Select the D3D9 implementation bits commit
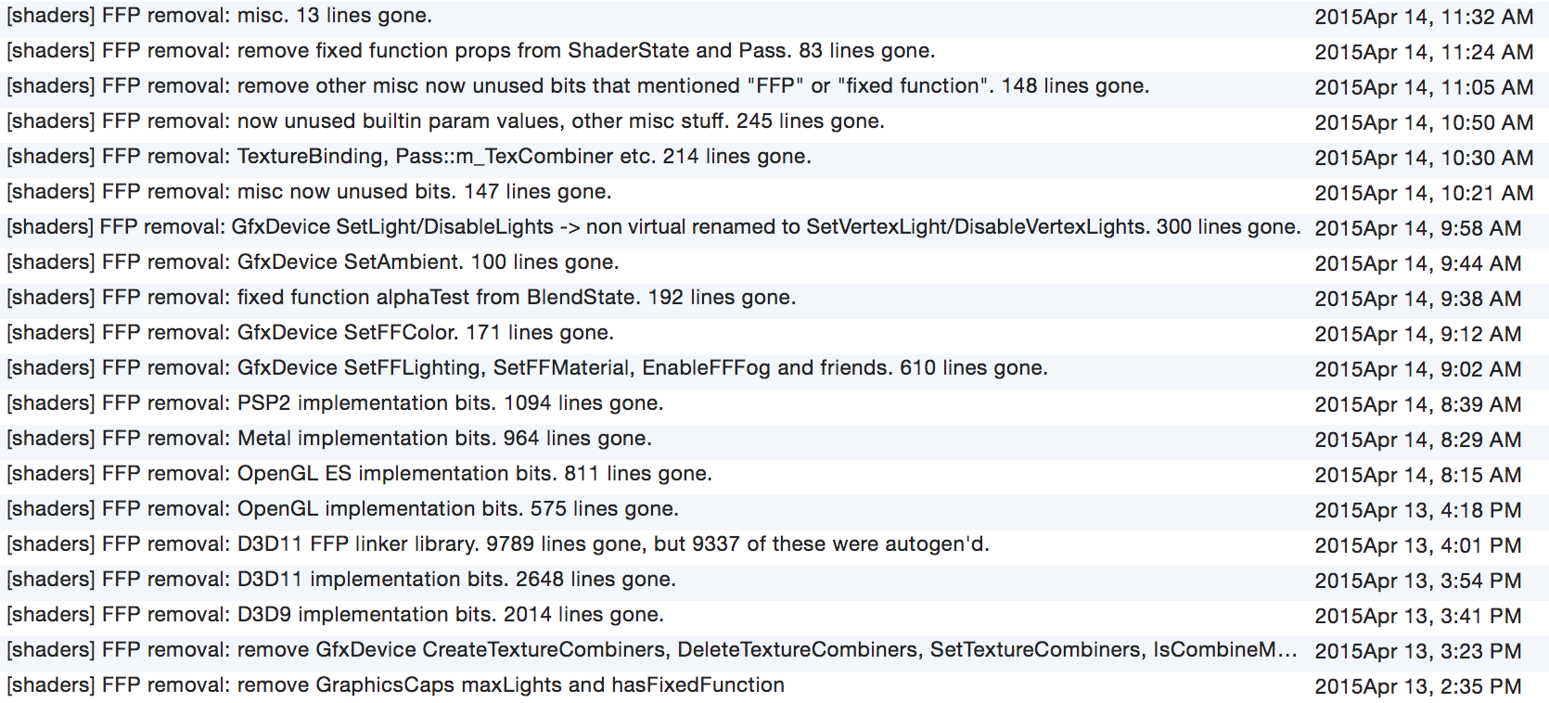The height and width of the screenshot is (703, 1549). 774,615
